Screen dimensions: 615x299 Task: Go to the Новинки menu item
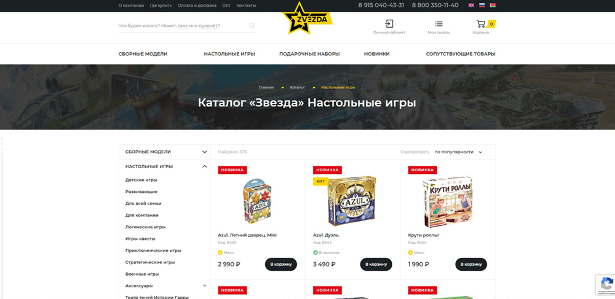[376, 54]
